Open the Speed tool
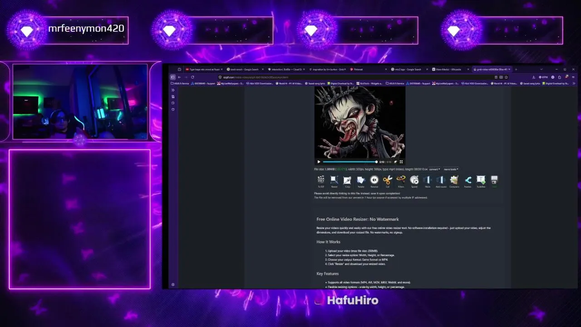 point(414,182)
